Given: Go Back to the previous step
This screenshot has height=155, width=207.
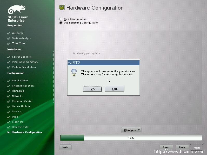Looking at the screenshot, I should coord(182,148).
